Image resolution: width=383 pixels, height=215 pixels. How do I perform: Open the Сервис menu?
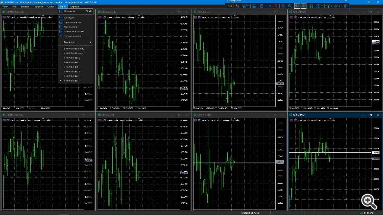pos(51,7)
